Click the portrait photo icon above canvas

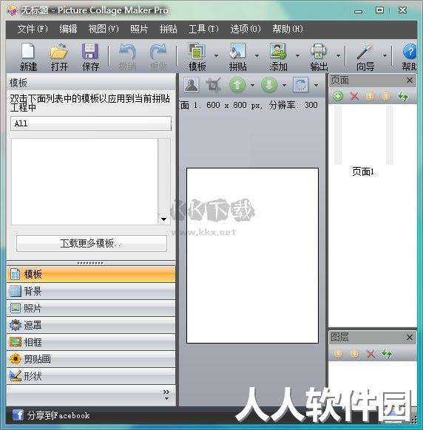click(192, 85)
